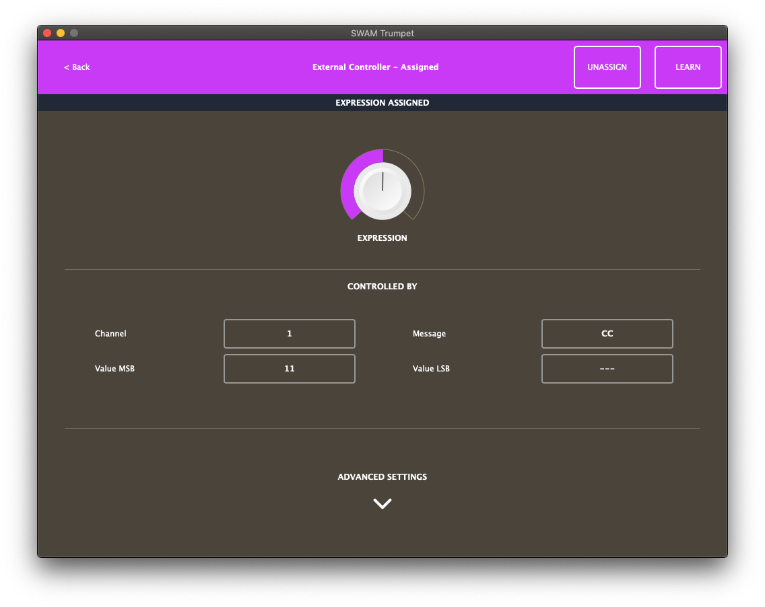Click the CONTROLLED BY section heading

point(382,286)
